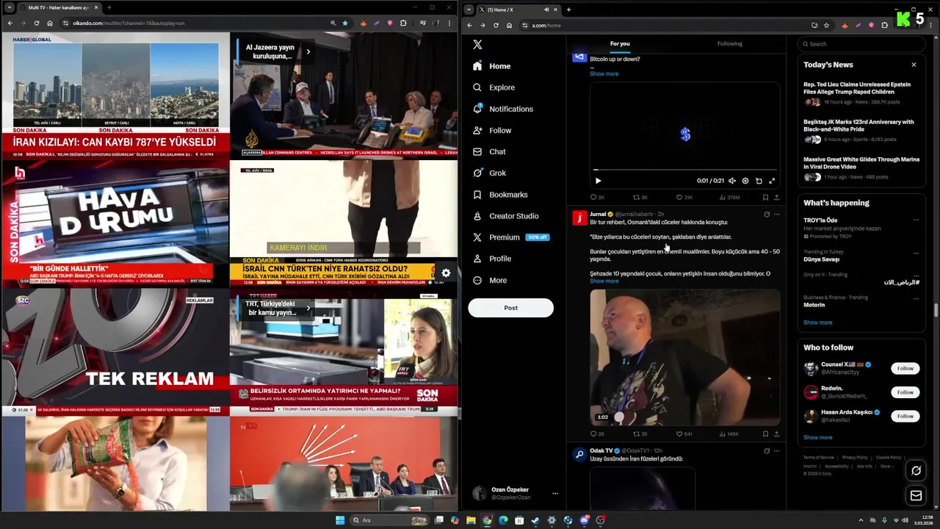940x529 pixels.
Task: Open the Great White Marina drone video story
Action: (860, 168)
